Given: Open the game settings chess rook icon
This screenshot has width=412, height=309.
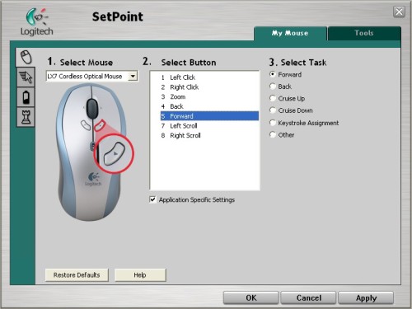Looking at the screenshot, I should coord(26,117).
